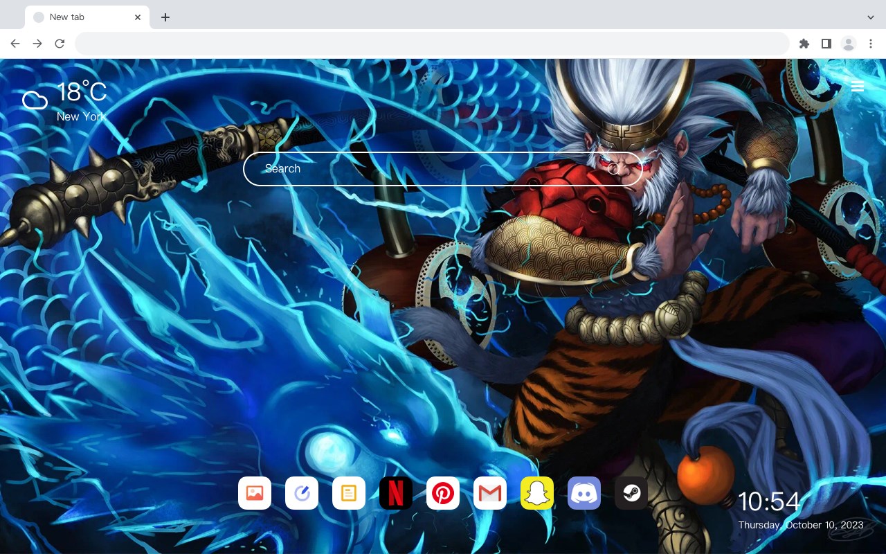
Task: Open the Discord shortcut
Action: [584, 493]
